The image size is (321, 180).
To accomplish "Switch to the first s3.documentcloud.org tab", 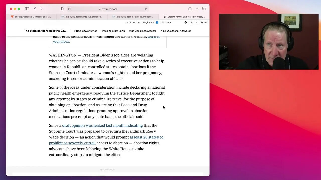I will [x=82, y=17].
